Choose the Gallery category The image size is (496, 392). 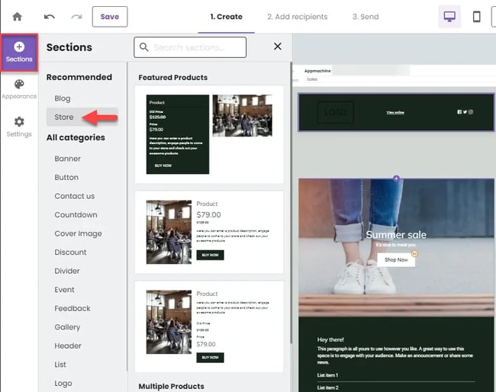coord(67,327)
